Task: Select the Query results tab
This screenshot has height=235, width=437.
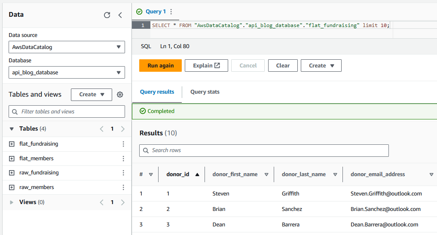Action: click(x=157, y=92)
